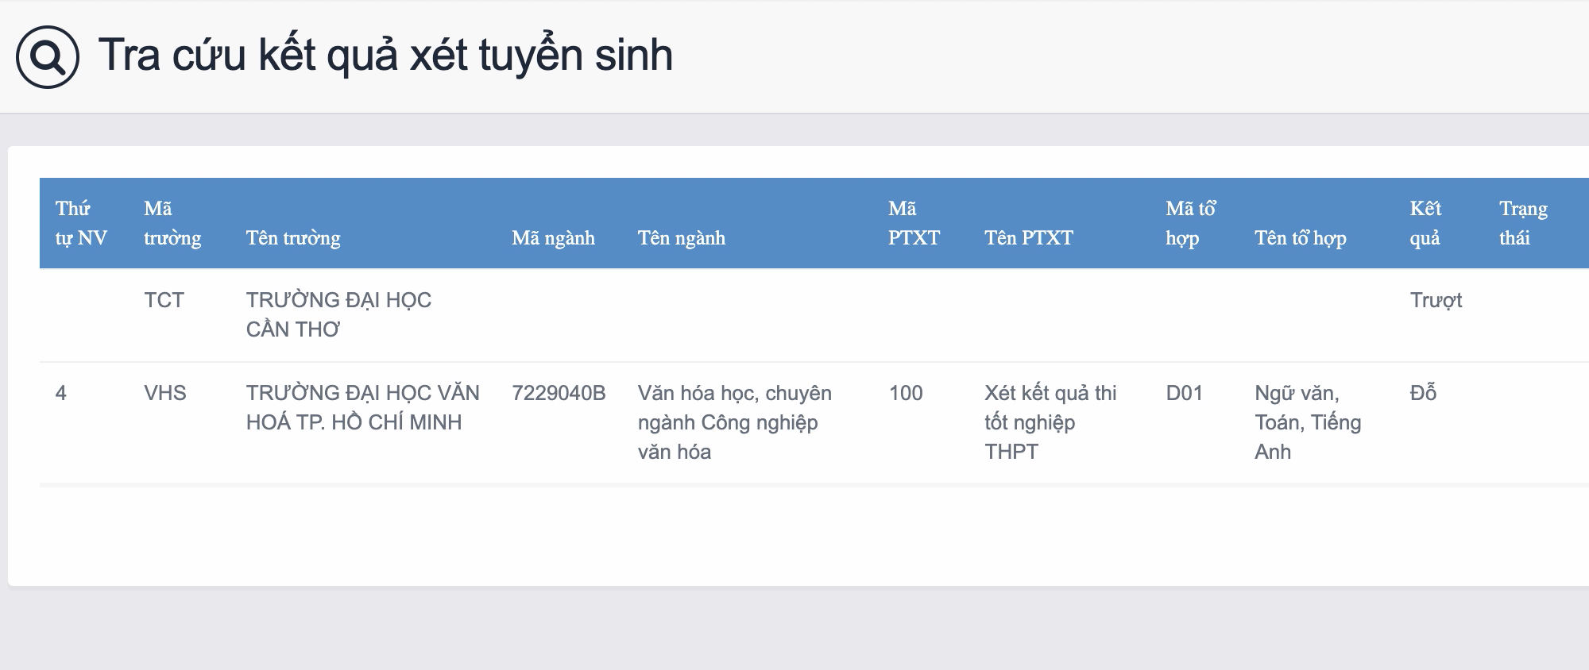Click the Mã tổ hợp column header
The width and height of the screenshot is (1589, 670).
[1190, 223]
